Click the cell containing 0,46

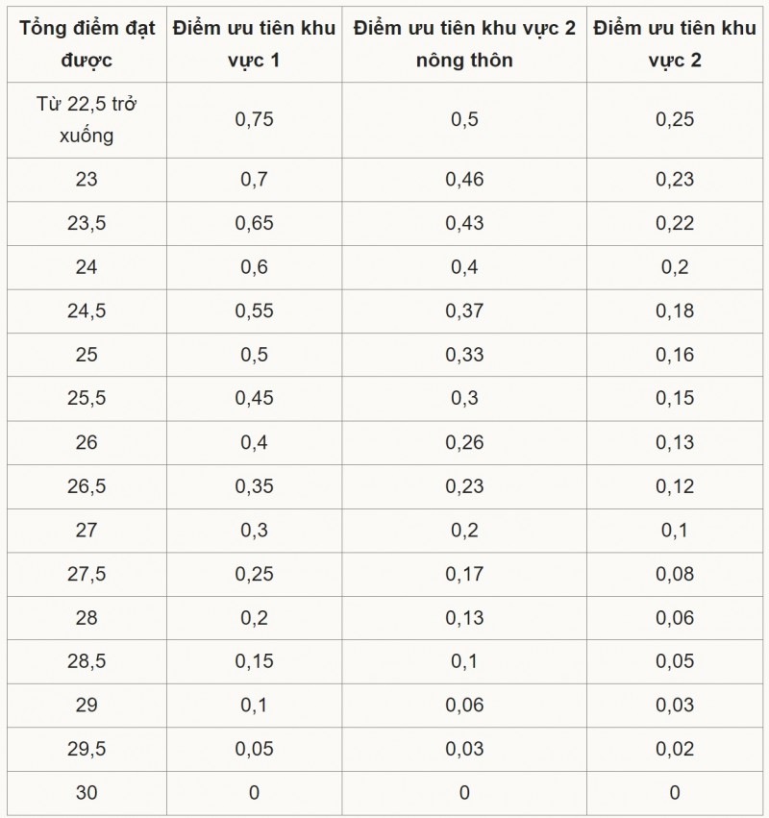(464, 179)
